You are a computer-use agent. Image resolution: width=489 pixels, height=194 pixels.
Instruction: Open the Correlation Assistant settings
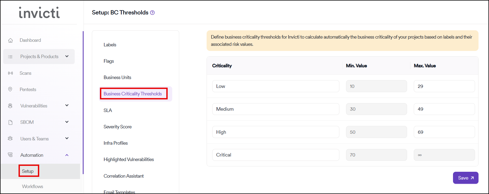click(x=124, y=176)
